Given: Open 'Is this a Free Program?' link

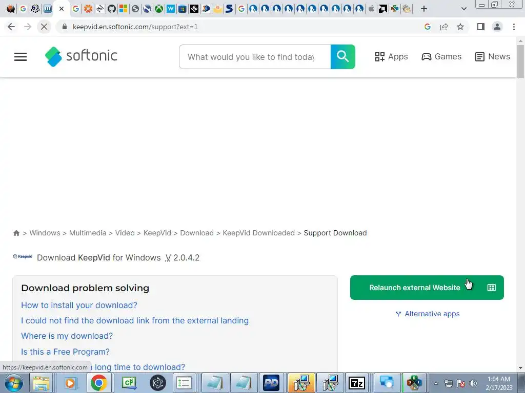Looking at the screenshot, I should coord(65,352).
